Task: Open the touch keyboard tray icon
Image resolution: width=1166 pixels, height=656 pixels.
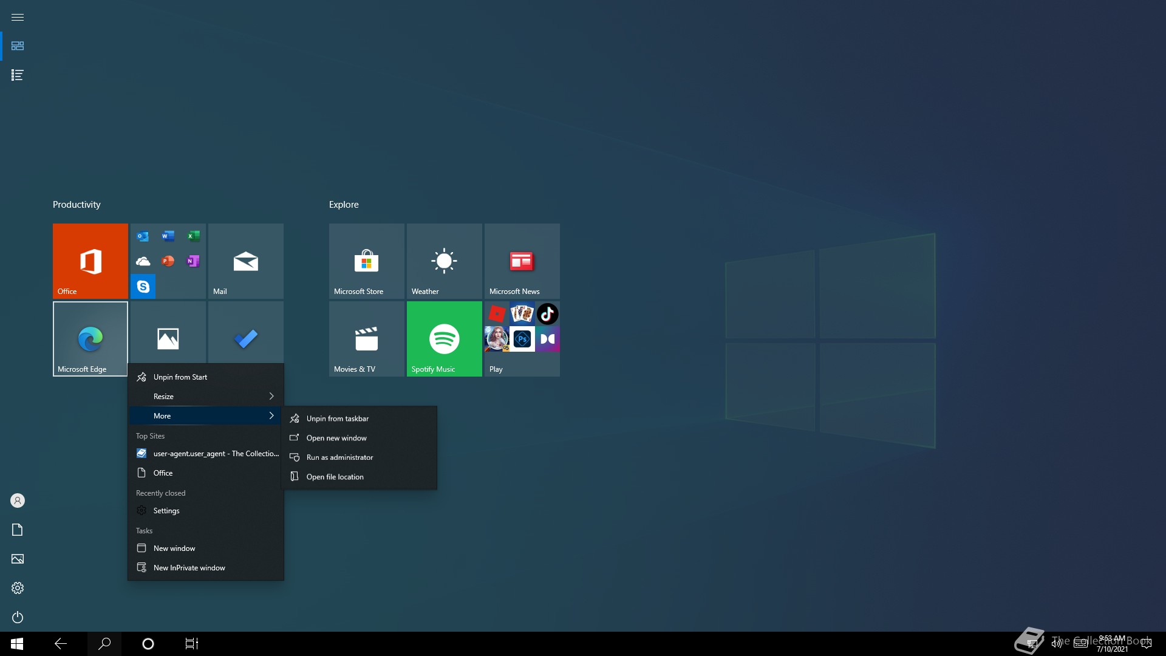Action: click(x=1081, y=644)
